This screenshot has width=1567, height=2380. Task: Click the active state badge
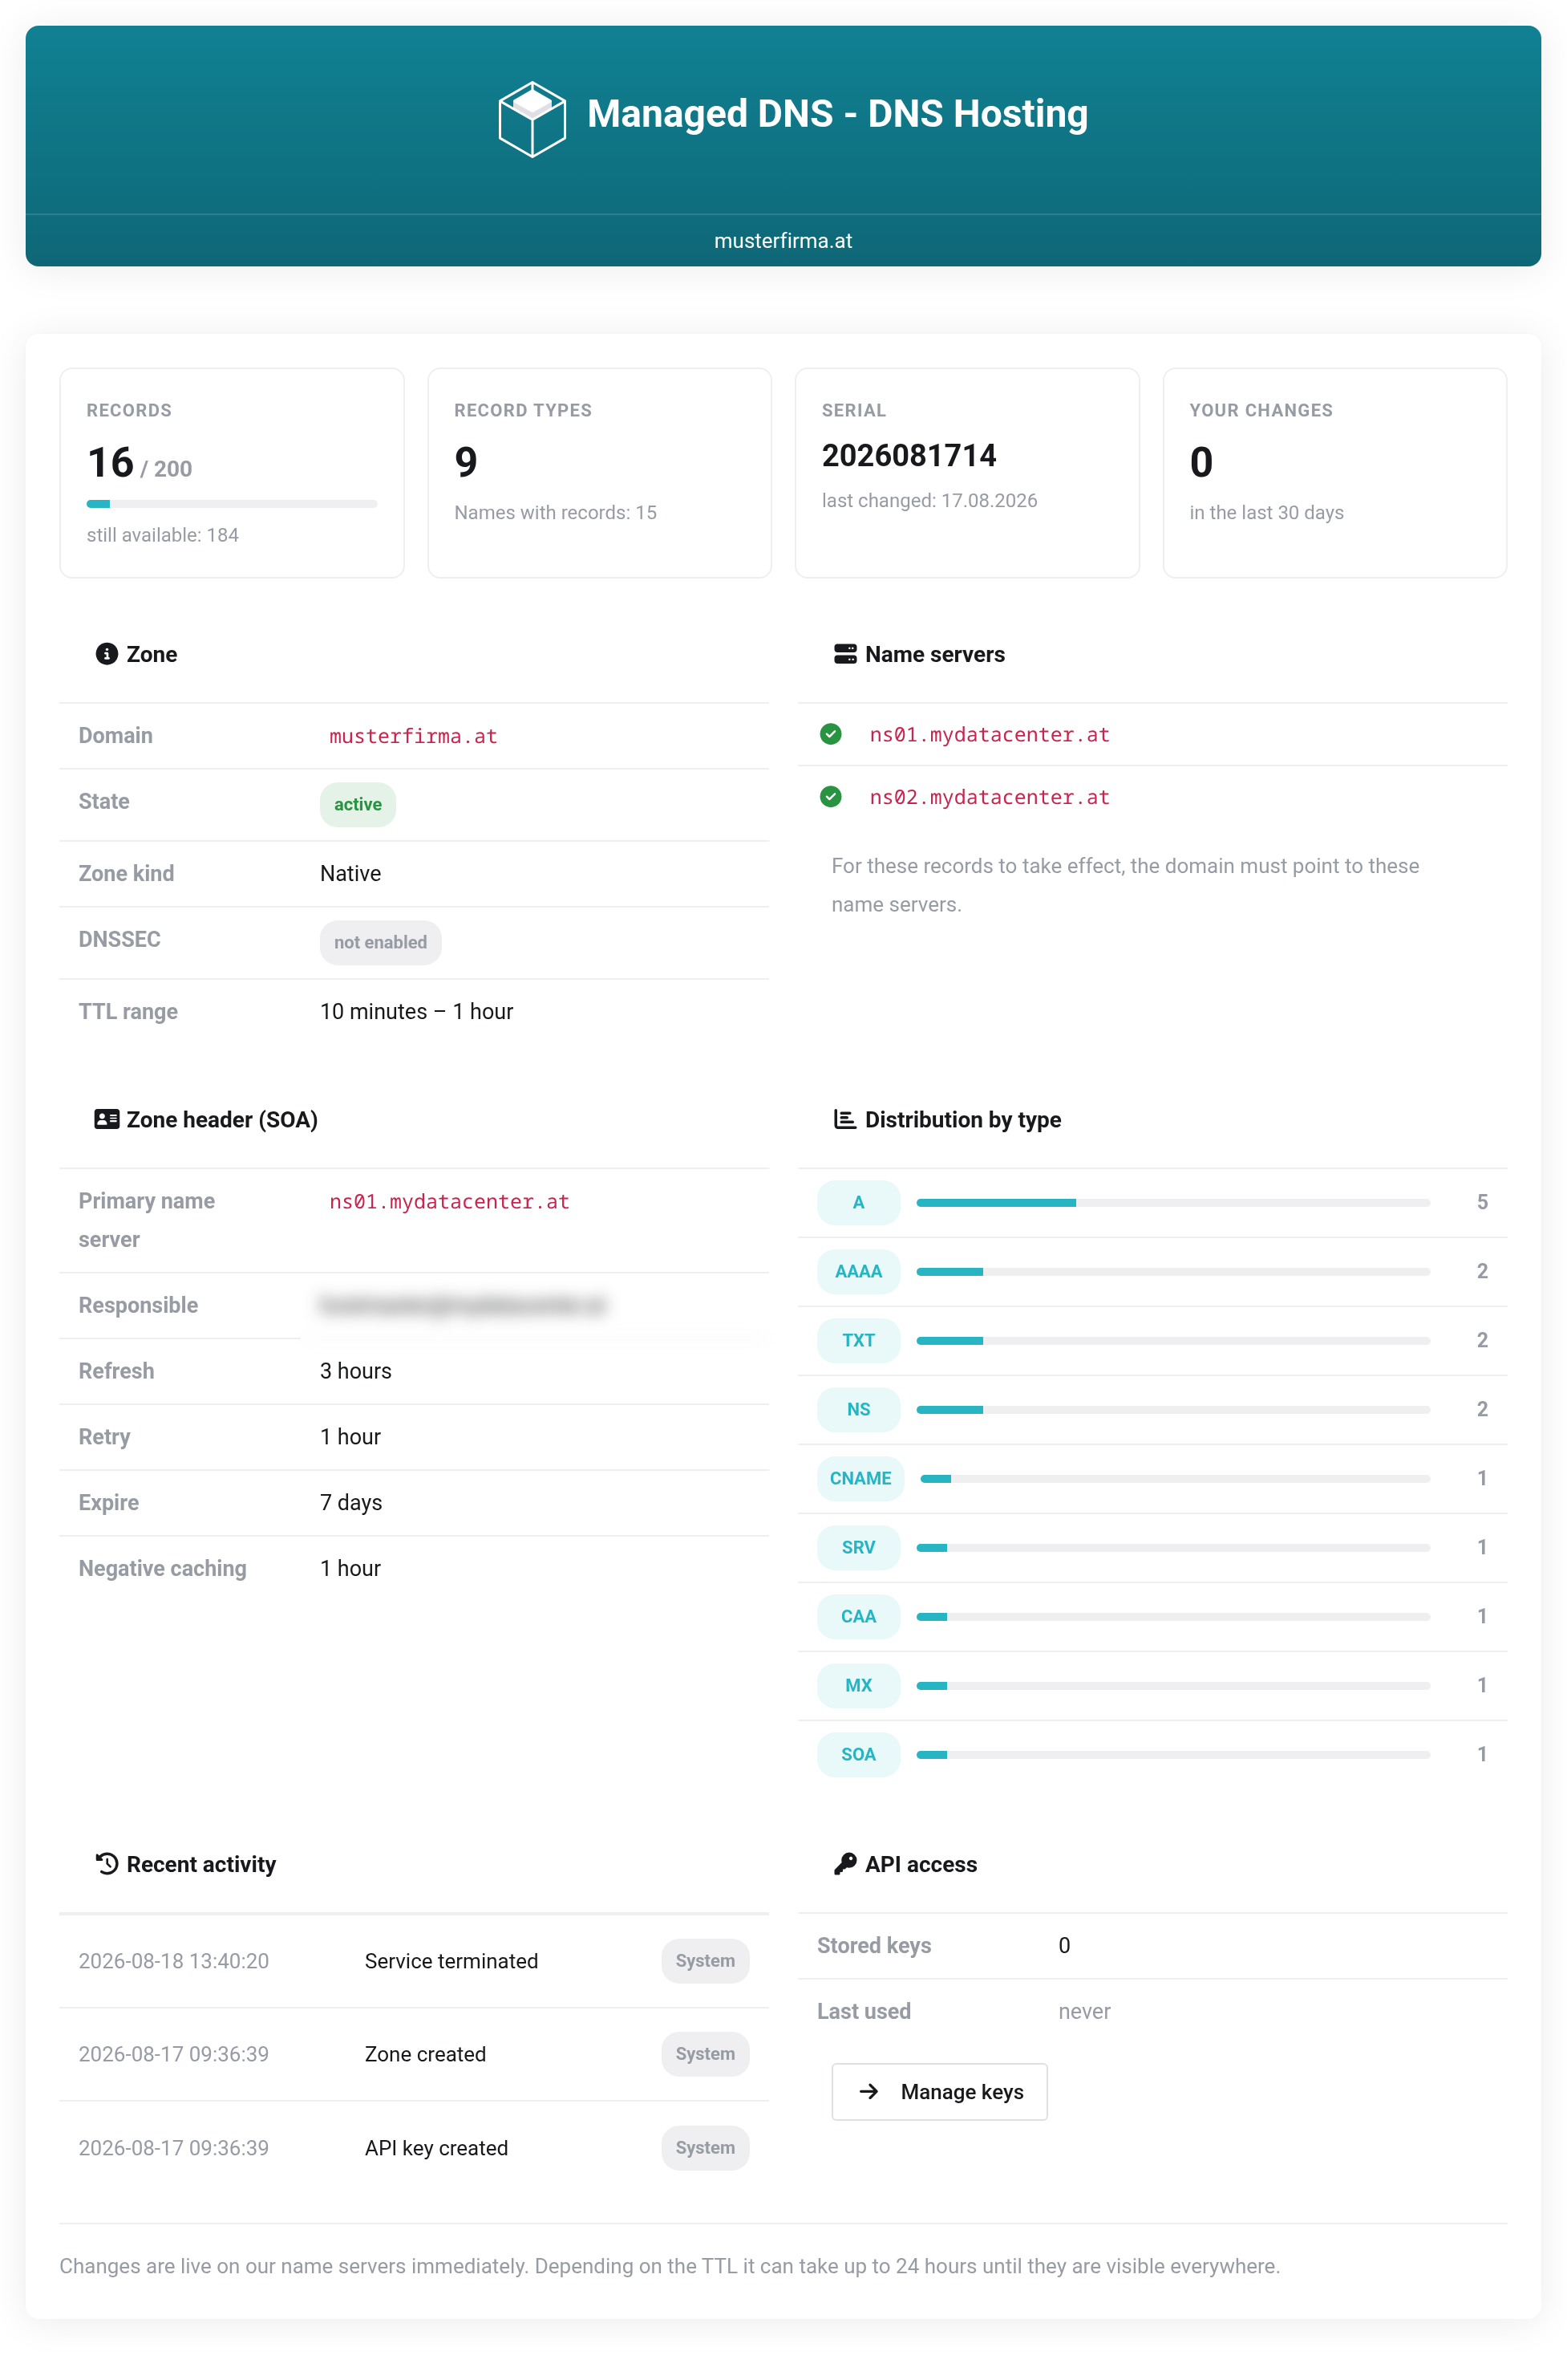point(358,804)
